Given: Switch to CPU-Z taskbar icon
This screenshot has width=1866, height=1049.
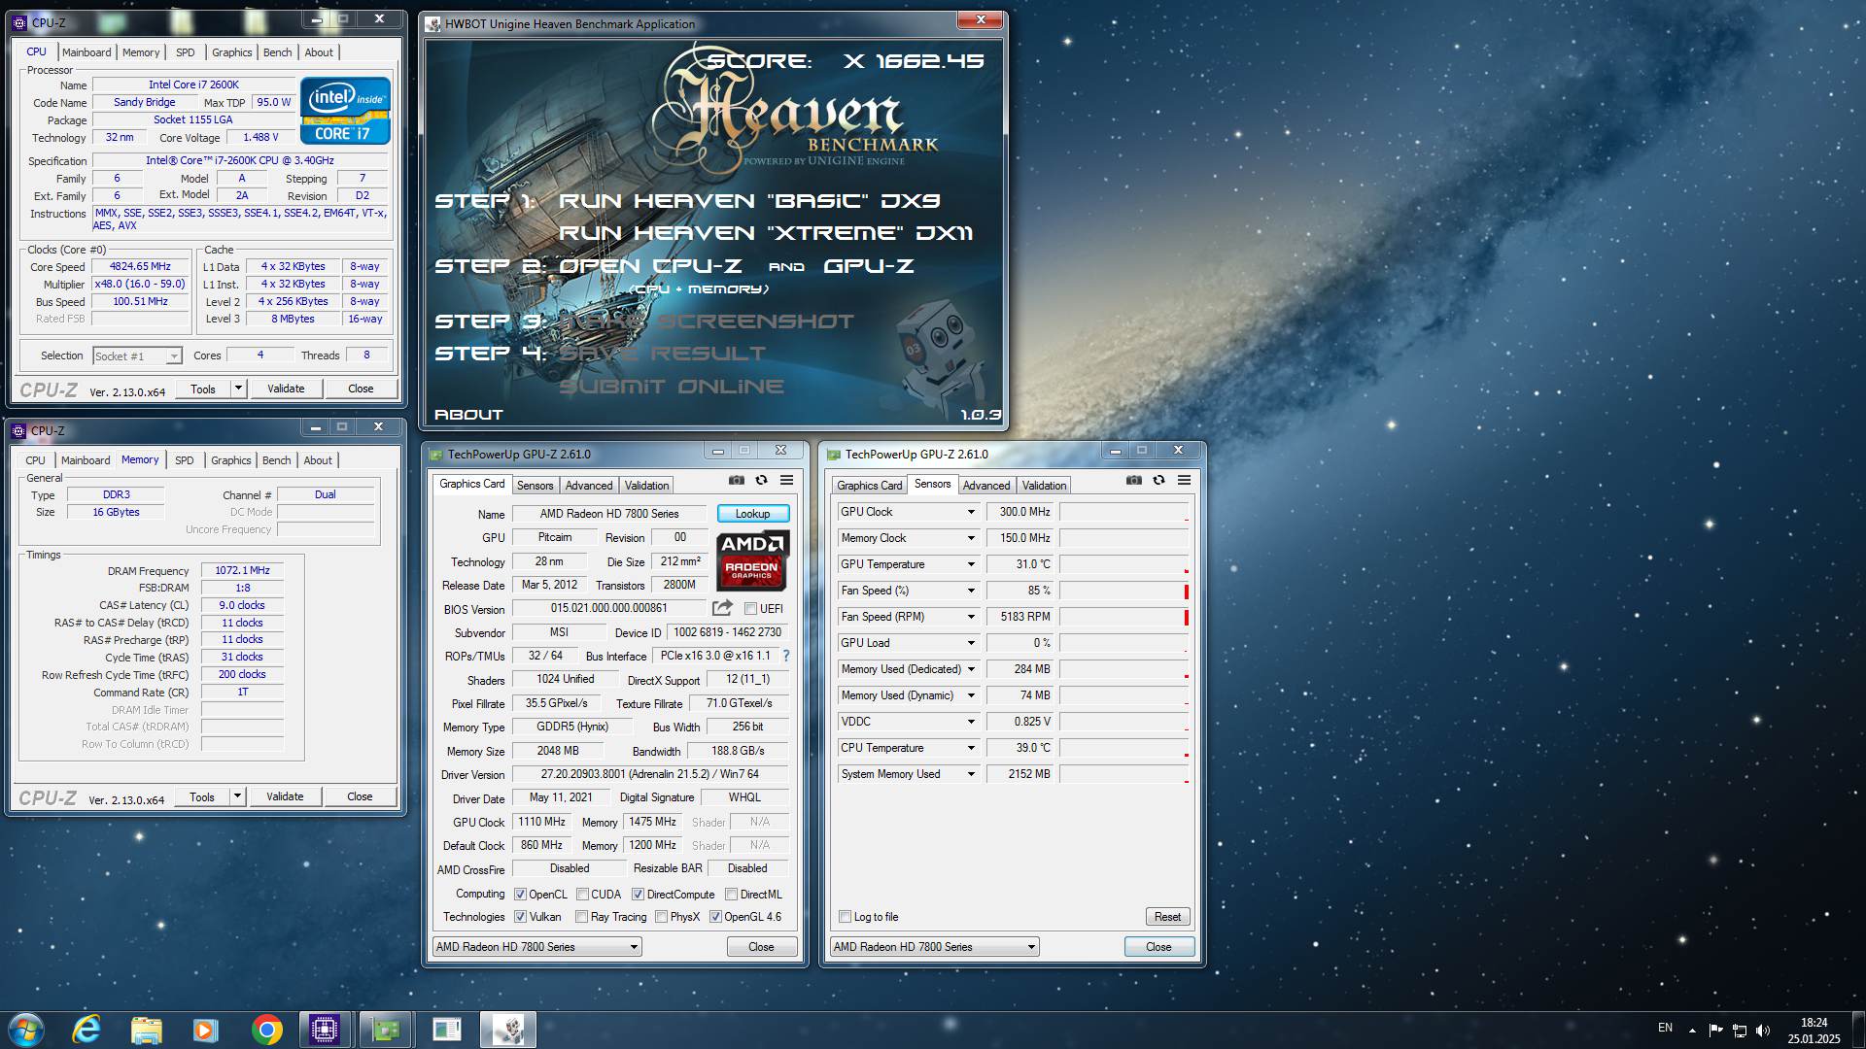Looking at the screenshot, I should (x=325, y=1030).
